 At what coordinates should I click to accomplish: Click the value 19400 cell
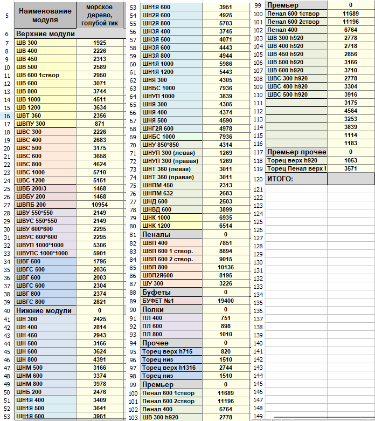(226, 301)
